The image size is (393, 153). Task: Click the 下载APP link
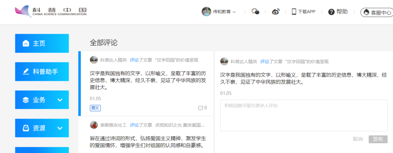click(307, 12)
